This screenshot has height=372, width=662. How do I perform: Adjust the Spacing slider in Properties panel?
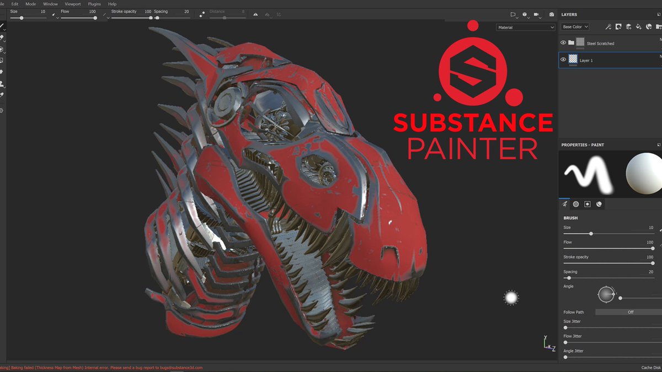click(608, 278)
